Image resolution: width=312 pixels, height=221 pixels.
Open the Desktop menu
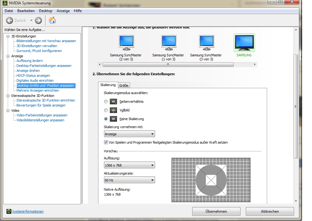click(45, 11)
